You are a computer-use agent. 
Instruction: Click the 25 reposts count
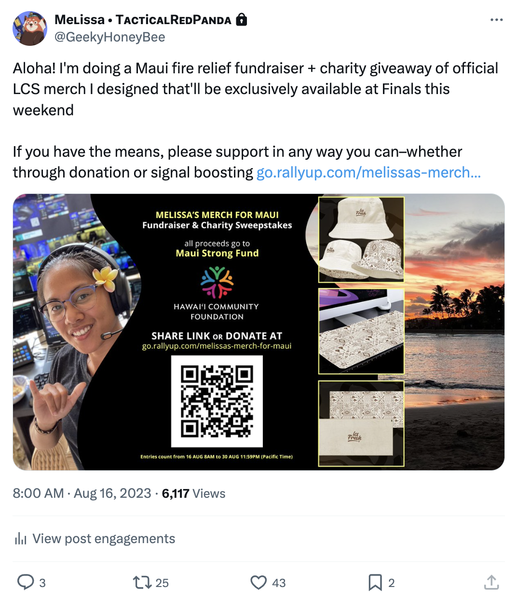coord(162,583)
